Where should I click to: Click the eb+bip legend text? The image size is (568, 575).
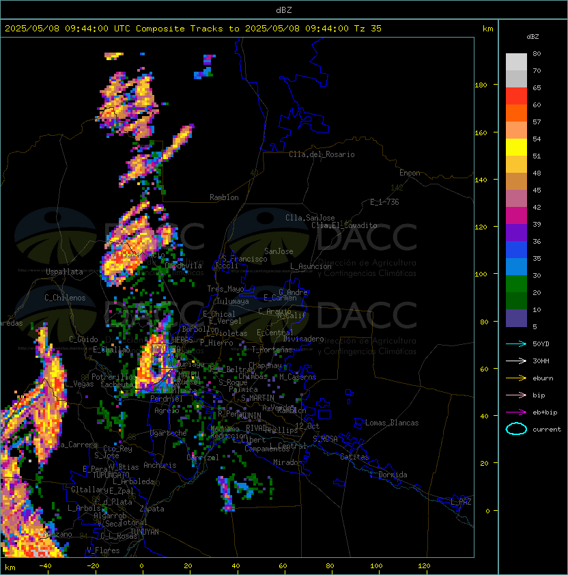click(545, 412)
